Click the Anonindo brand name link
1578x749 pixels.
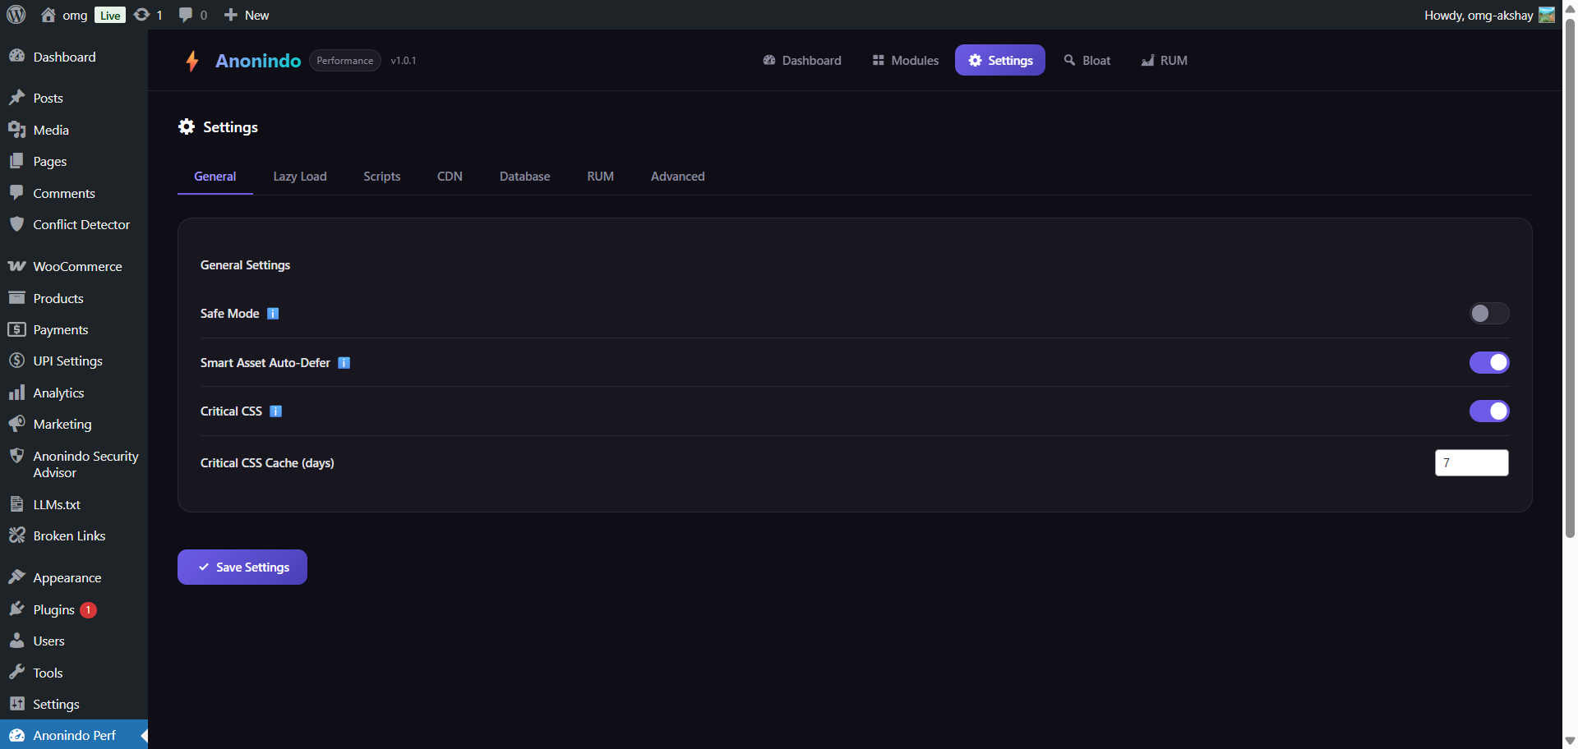258,61
